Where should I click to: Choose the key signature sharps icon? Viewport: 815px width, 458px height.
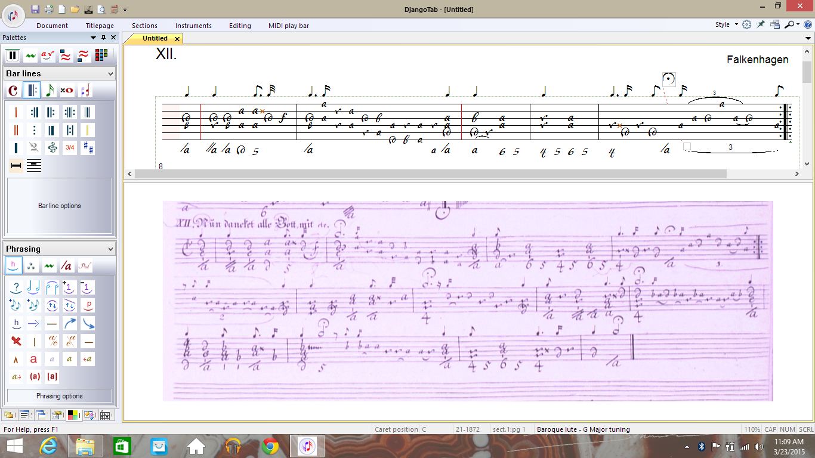[88, 148]
